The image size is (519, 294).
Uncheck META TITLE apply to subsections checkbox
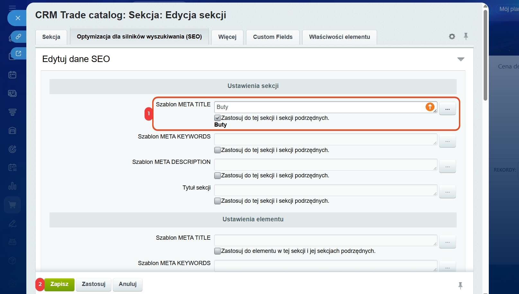(x=217, y=118)
